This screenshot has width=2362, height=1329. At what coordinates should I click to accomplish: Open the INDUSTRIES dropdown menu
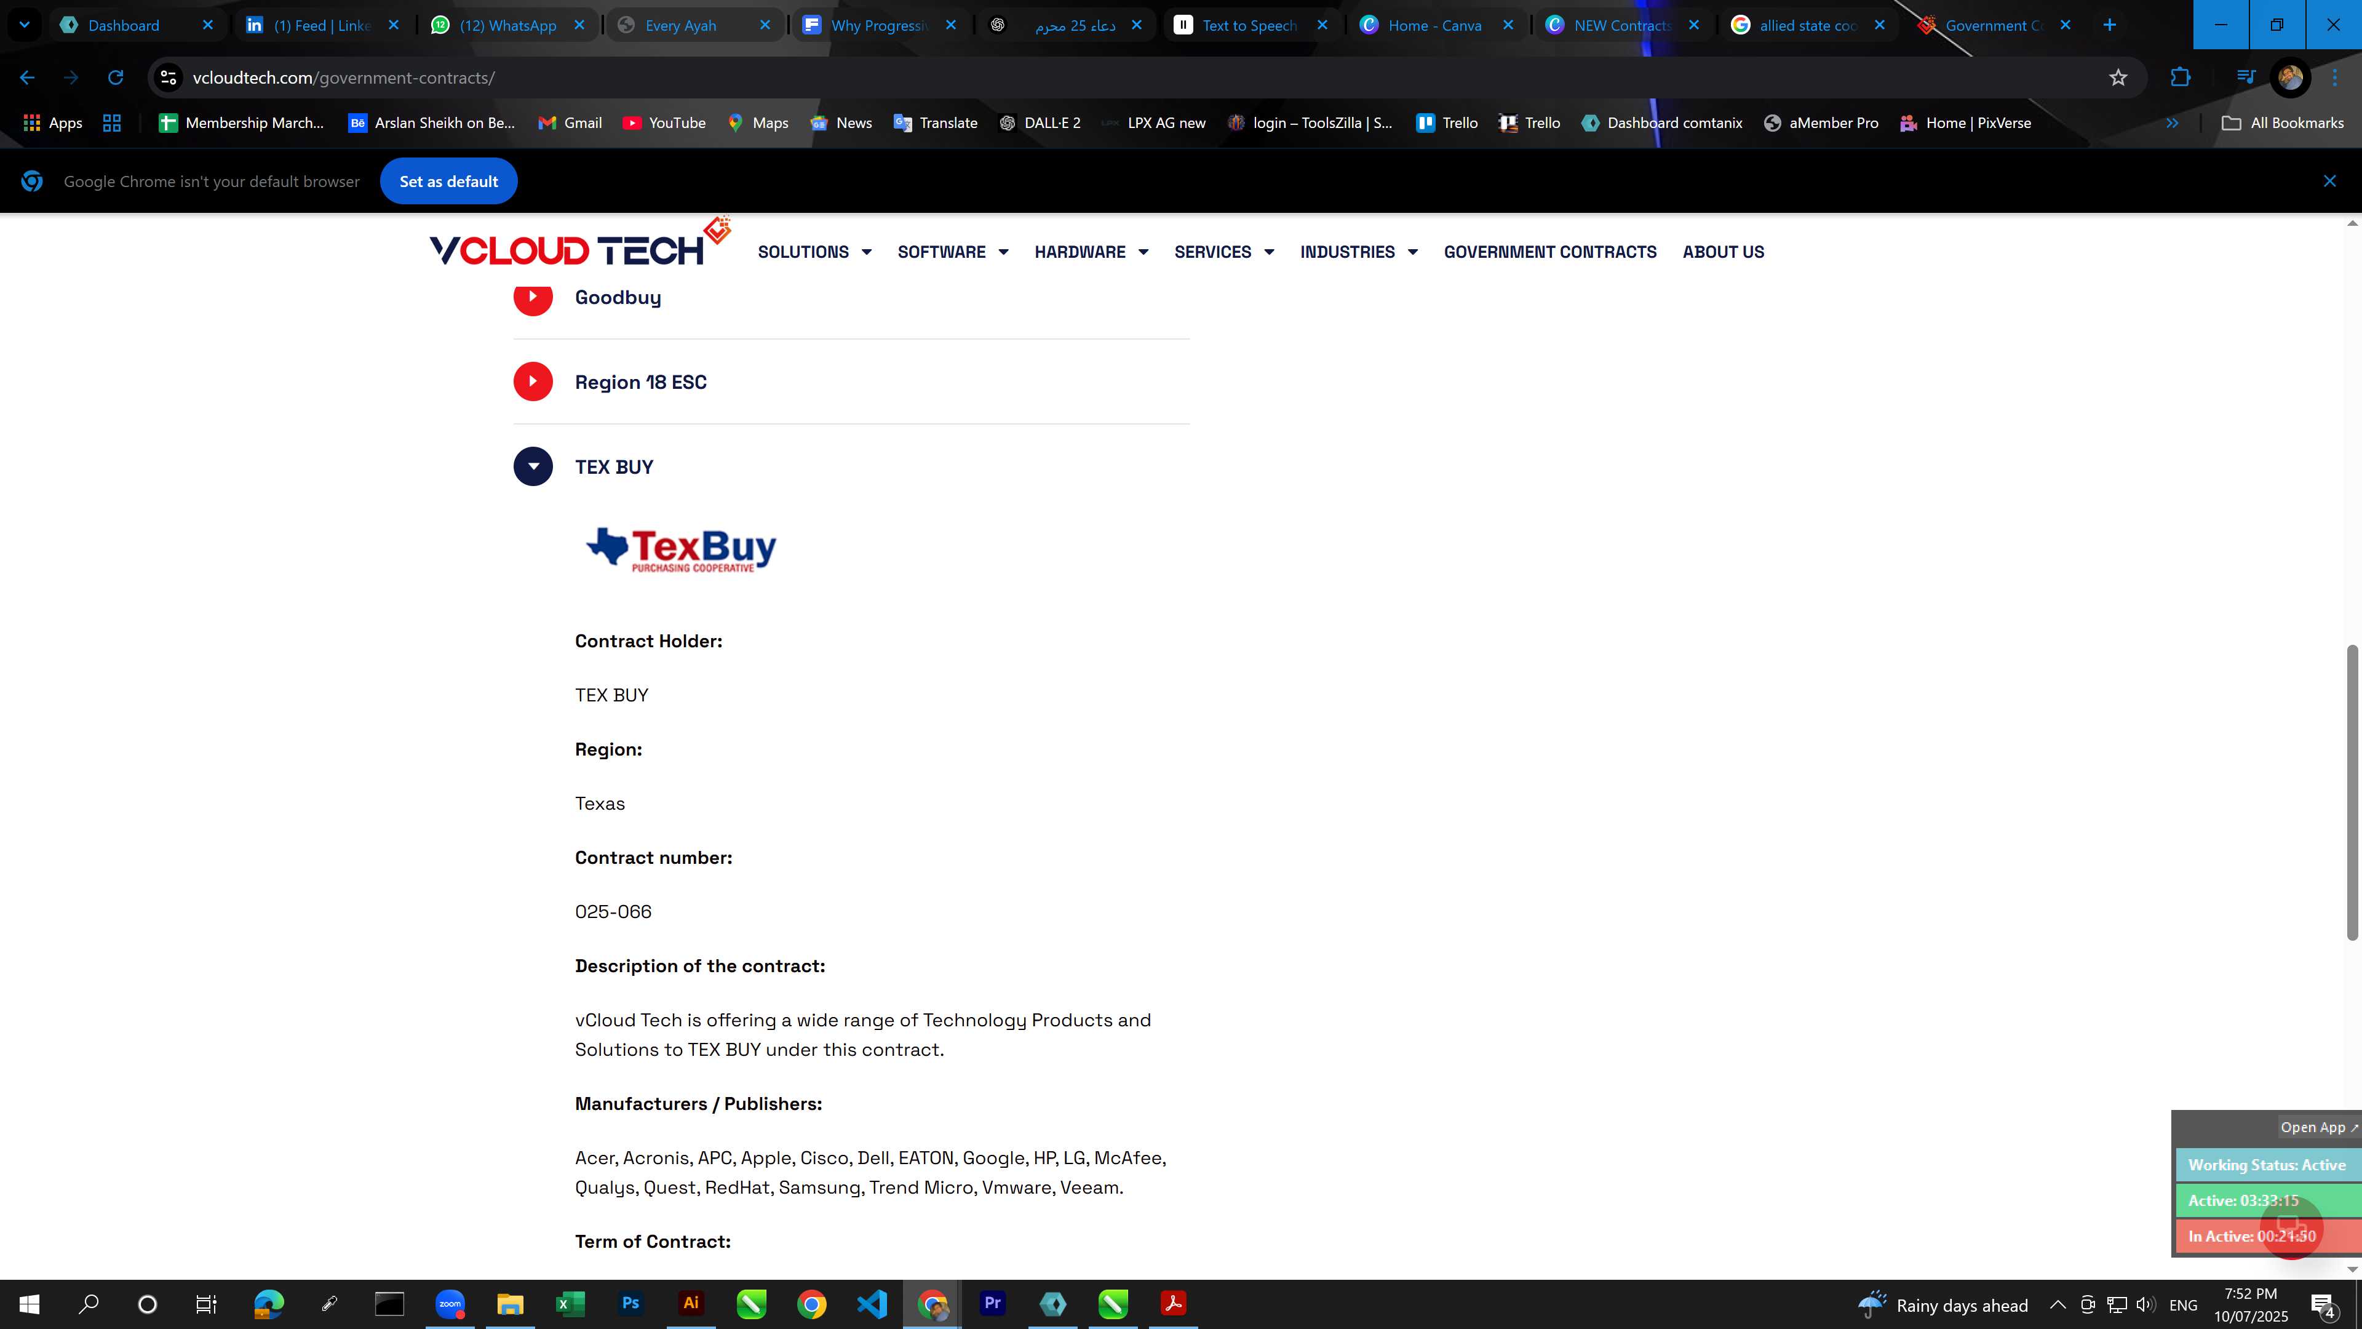(x=1359, y=252)
